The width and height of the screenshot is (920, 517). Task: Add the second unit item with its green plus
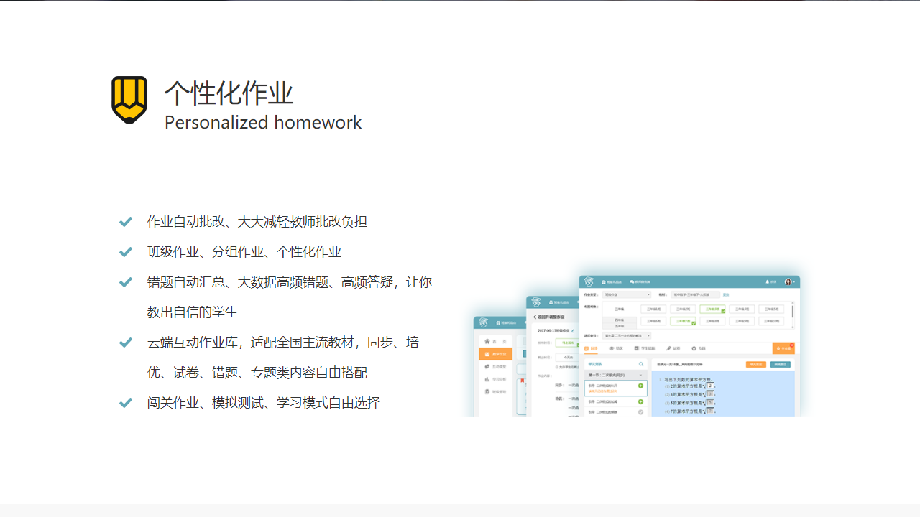tap(640, 401)
